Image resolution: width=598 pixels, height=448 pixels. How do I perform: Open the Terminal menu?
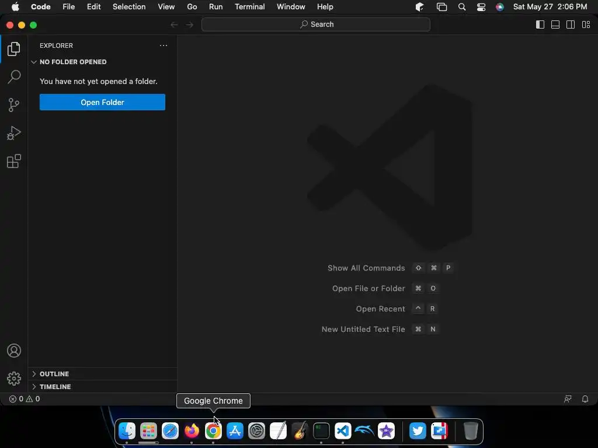[x=250, y=7]
